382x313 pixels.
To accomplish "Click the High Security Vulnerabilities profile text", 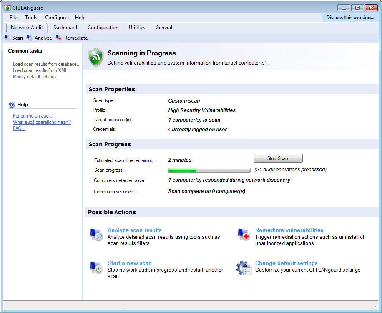I will (x=202, y=110).
